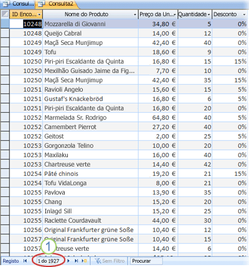This screenshot has width=249, height=267.
Task: Select the row of Pavlova
Action: [x=5, y=192]
